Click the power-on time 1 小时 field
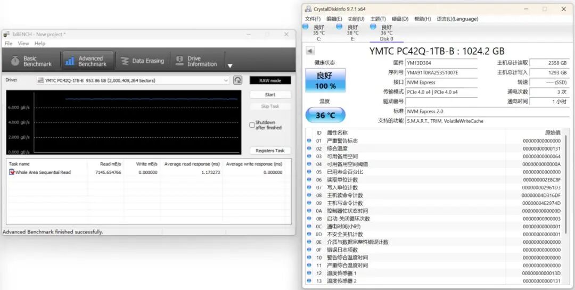The width and height of the screenshot is (575, 290). tap(549, 101)
